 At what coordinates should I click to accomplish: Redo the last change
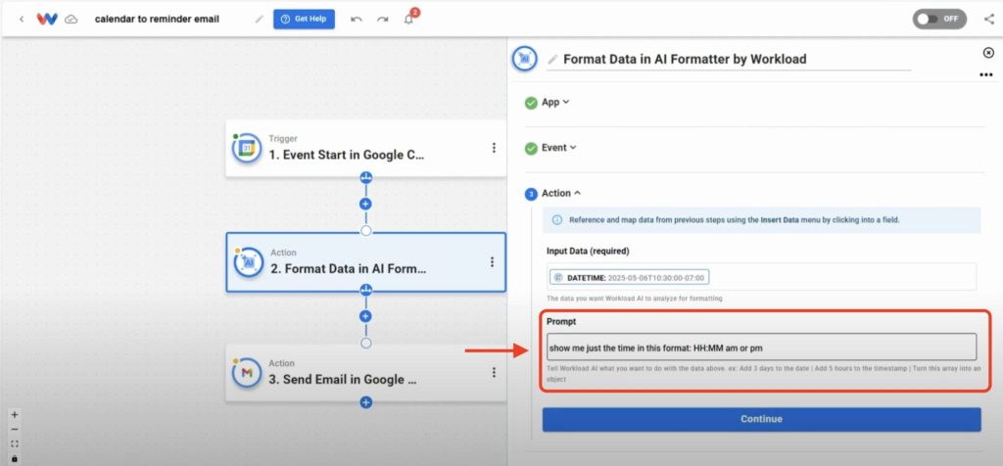point(383,20)
